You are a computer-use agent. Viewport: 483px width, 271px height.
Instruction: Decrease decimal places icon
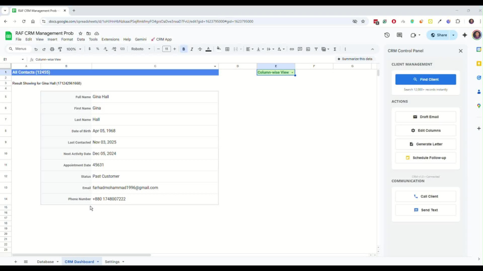[106, 49]
